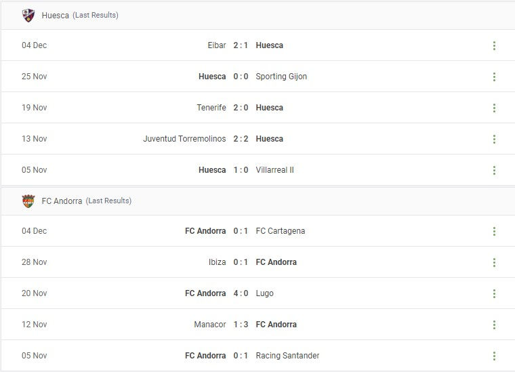Image resolution: width=515 pixels, height=372 pixels.
Task: Open options menu for Eibar vs Huesca
Action: pyautogui.click(x=494, y=45)
